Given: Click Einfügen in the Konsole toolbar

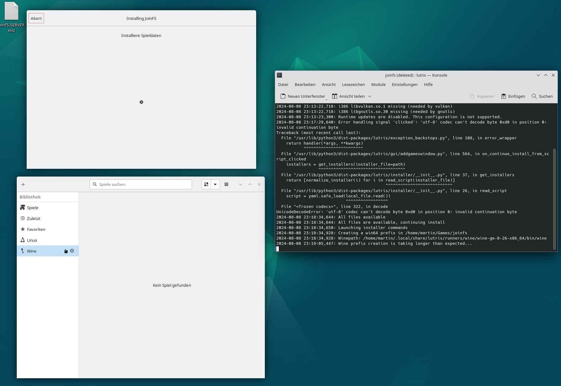Looking at the screenshot, I should [x=513, y=96].
